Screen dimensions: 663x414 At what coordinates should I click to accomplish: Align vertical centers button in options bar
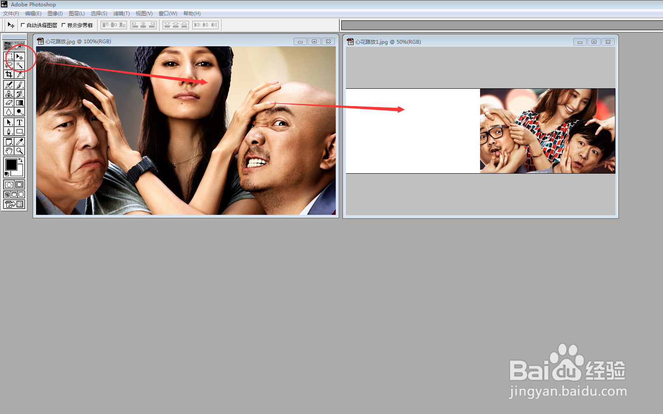(x=114, y=25)
